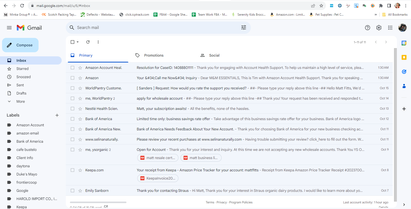This screenshot has width=411, height=209.
Task: Open the main menu hamburger icon
Action: [x=9, y=28]
